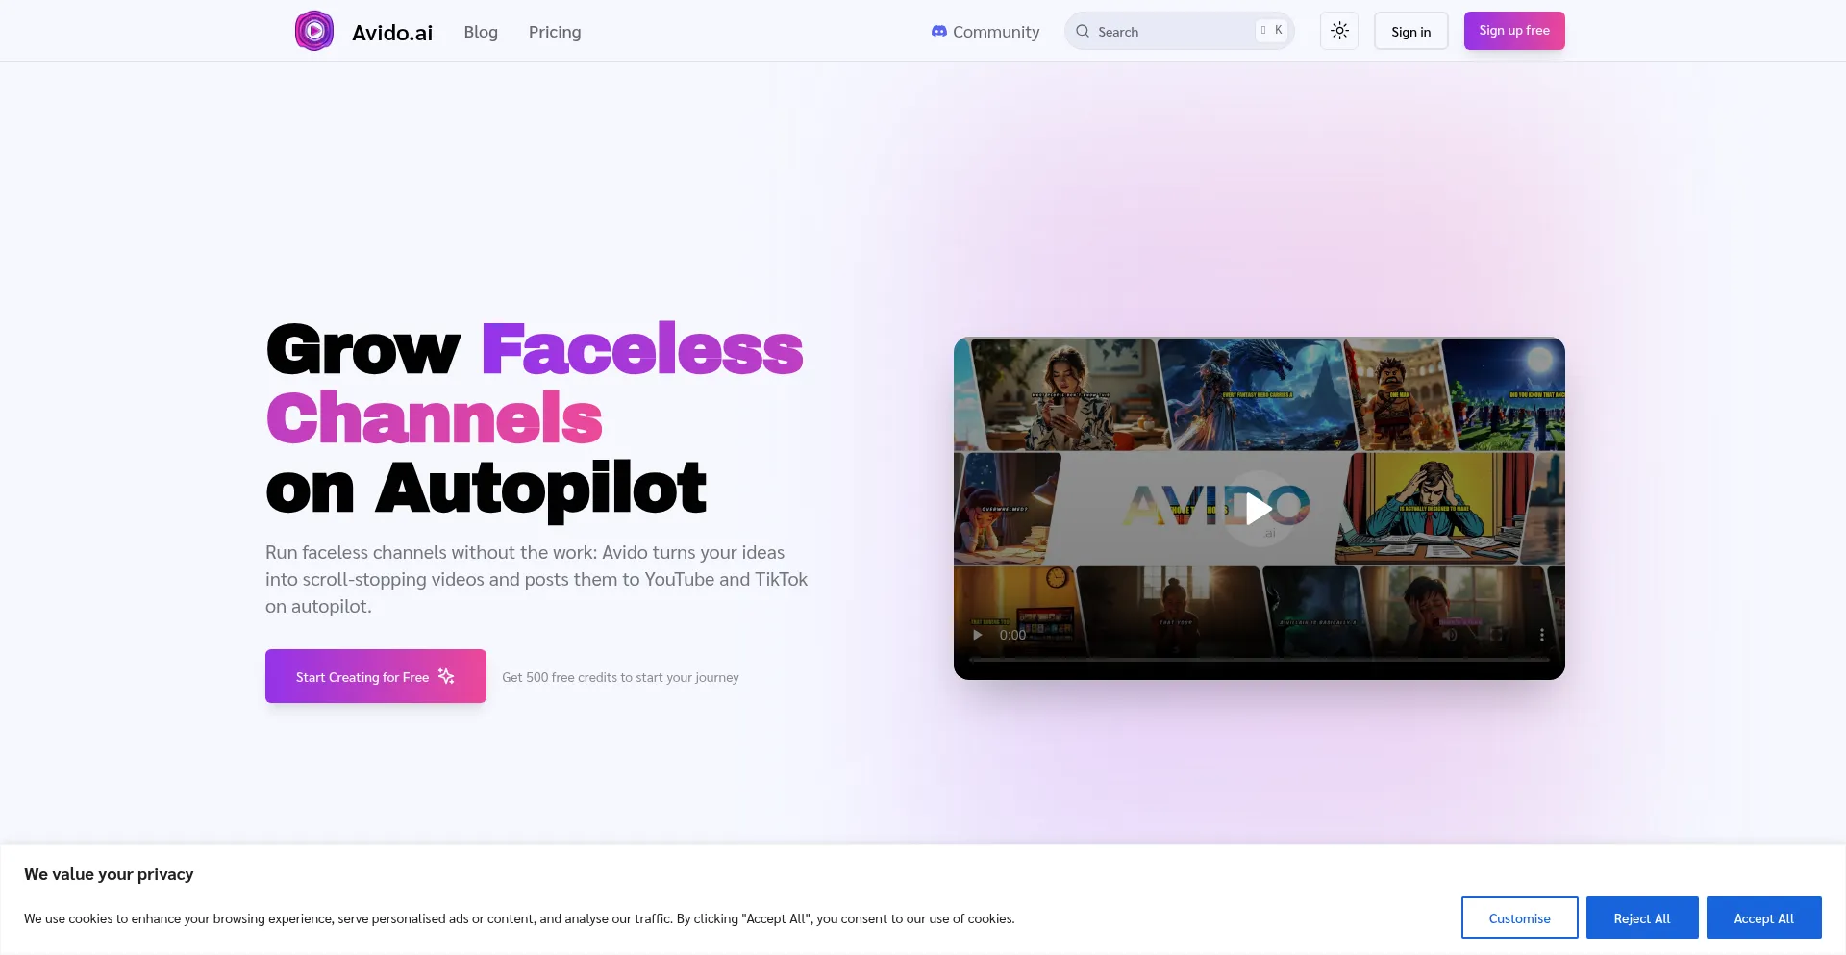Focus the Search input field
Viewport: 1846px width, 955px height.
1180,31
